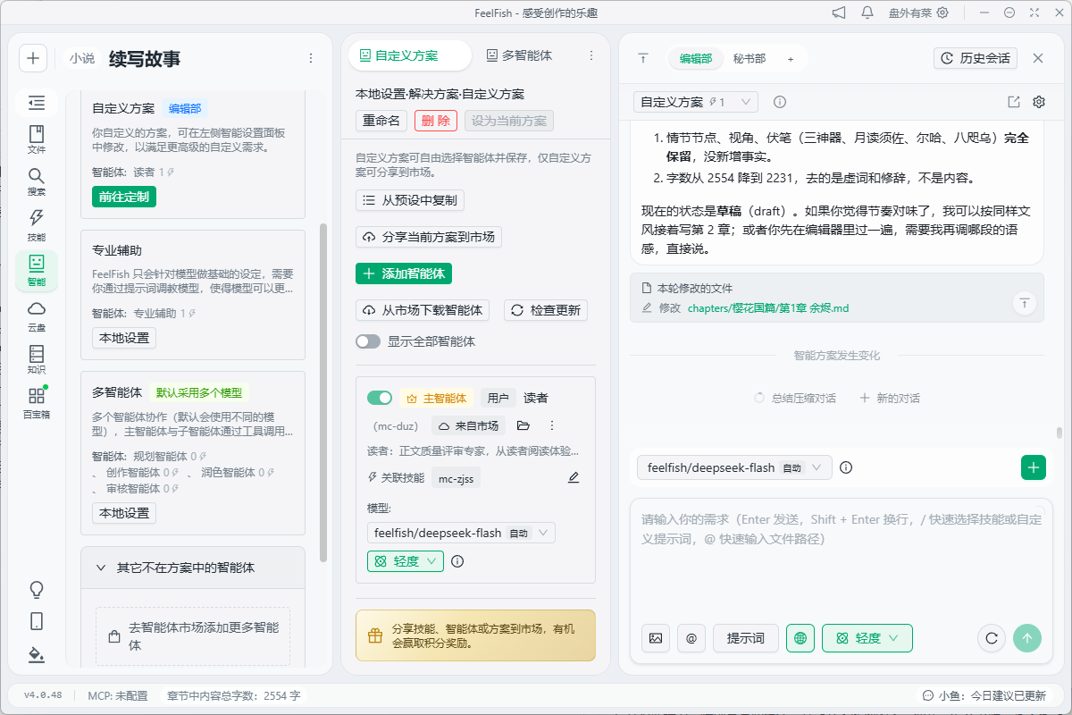Select the 编辑部 chat tab
The image size is (1072, 715).
[696, 58]
